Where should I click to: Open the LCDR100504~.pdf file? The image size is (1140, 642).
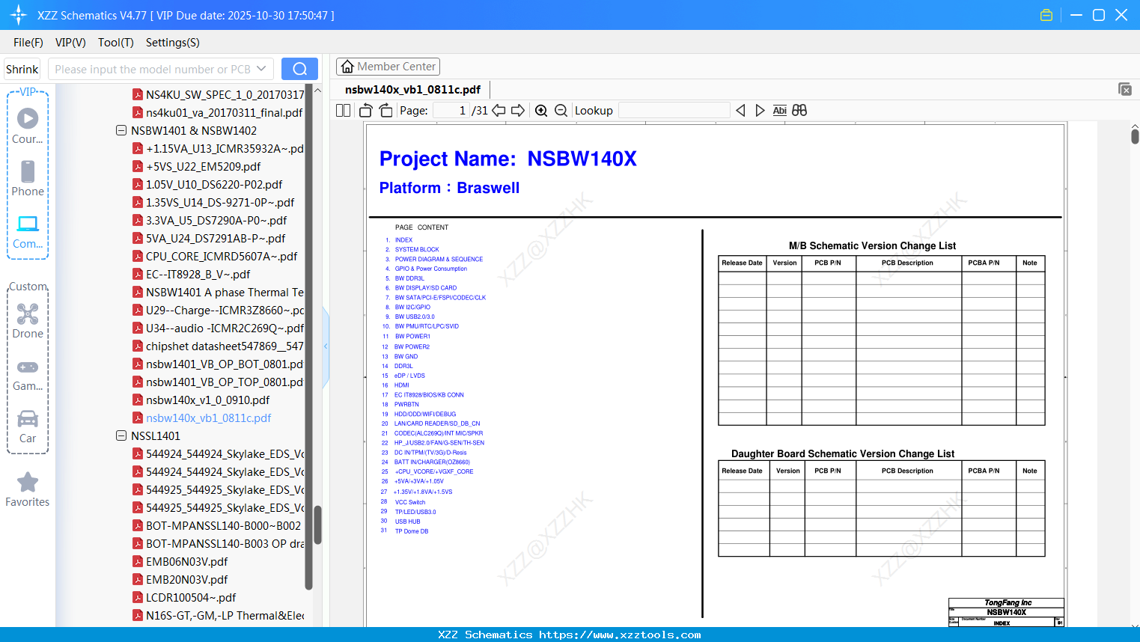point(191,597)
